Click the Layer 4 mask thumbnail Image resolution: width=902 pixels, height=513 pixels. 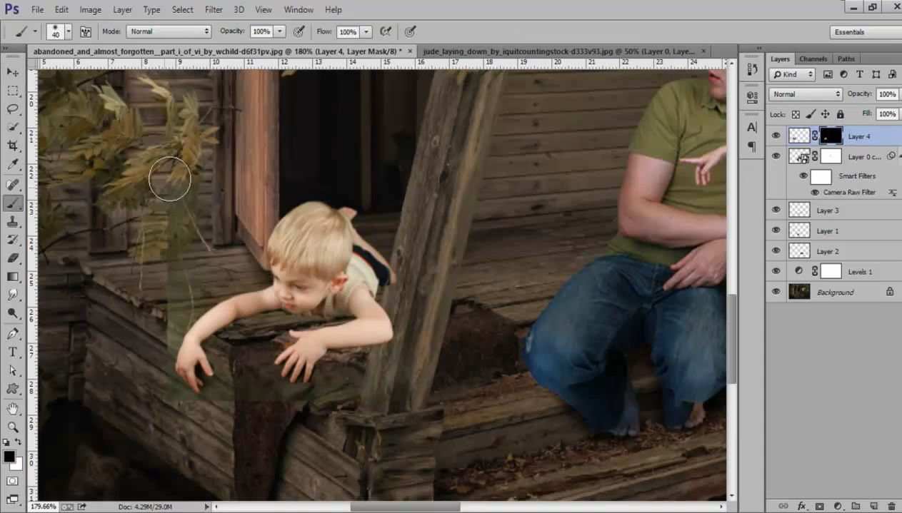(831, 136)
